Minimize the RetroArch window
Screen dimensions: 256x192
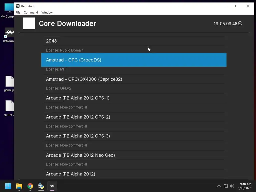tap(225, 6)
